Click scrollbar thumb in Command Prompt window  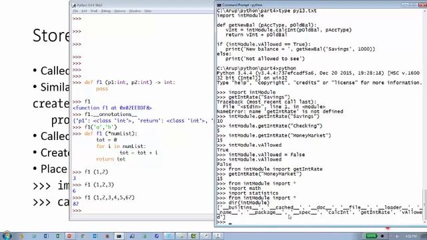tap(425, 204)
